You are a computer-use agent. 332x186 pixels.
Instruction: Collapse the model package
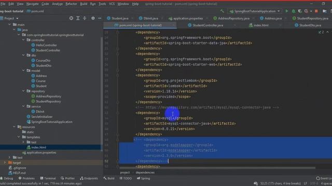point(23,71)
